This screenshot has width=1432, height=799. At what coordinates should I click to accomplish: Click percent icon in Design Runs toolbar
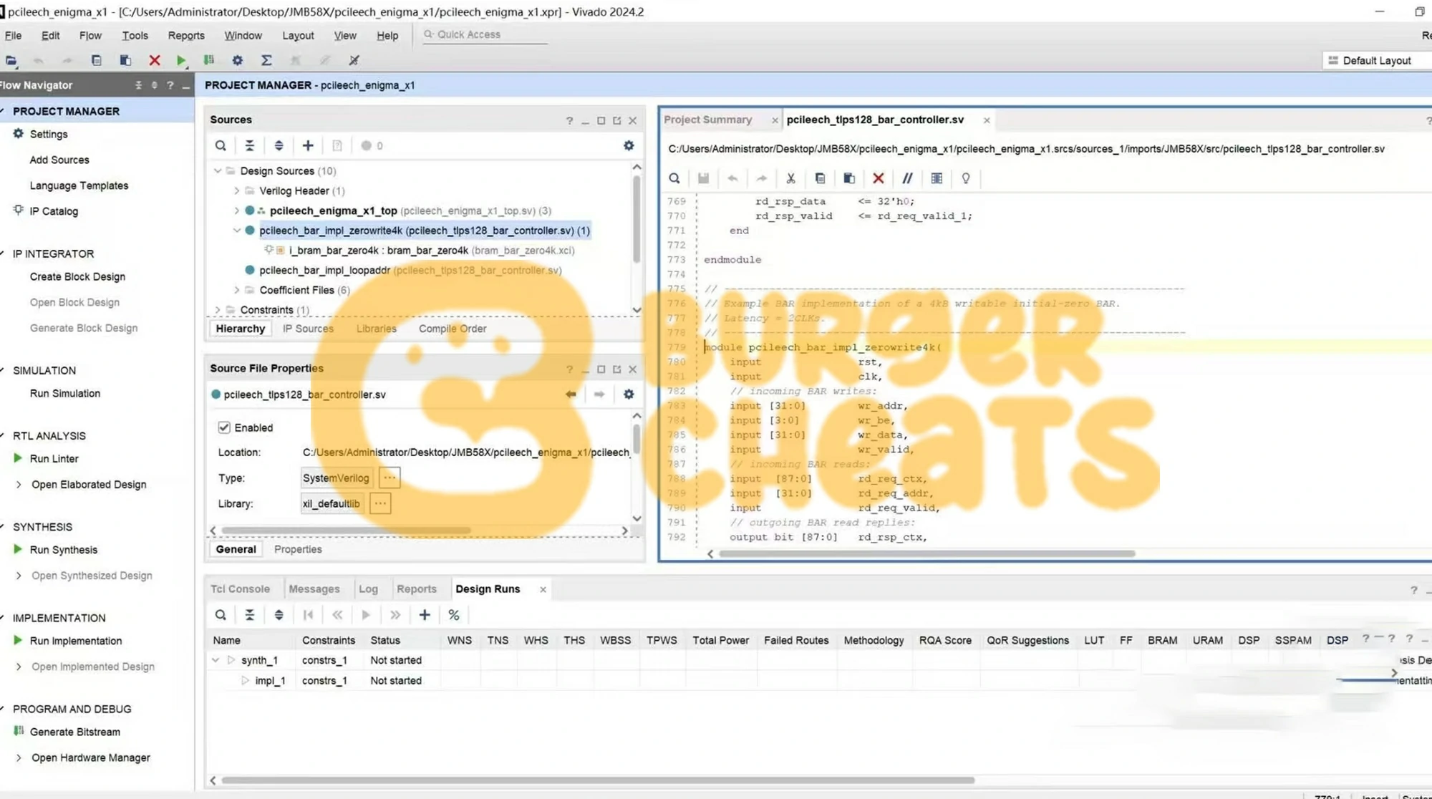453,615
